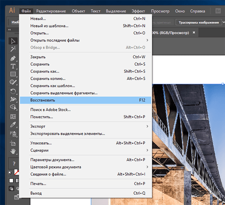Image resolution: width=225 pixels, height=205 pixels.
Task: Expand the Сценарии submenu arrow
Action: pyautogui.click(x=147, y=150)
